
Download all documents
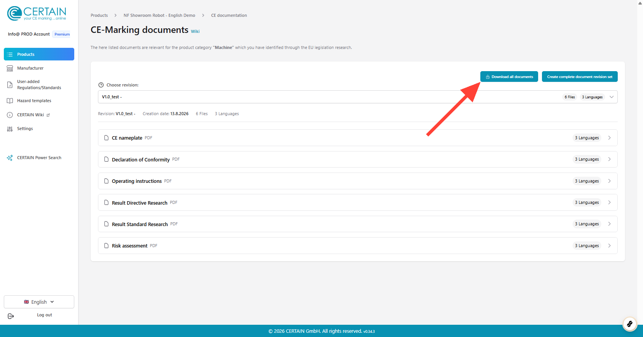(x=509, y=77)
